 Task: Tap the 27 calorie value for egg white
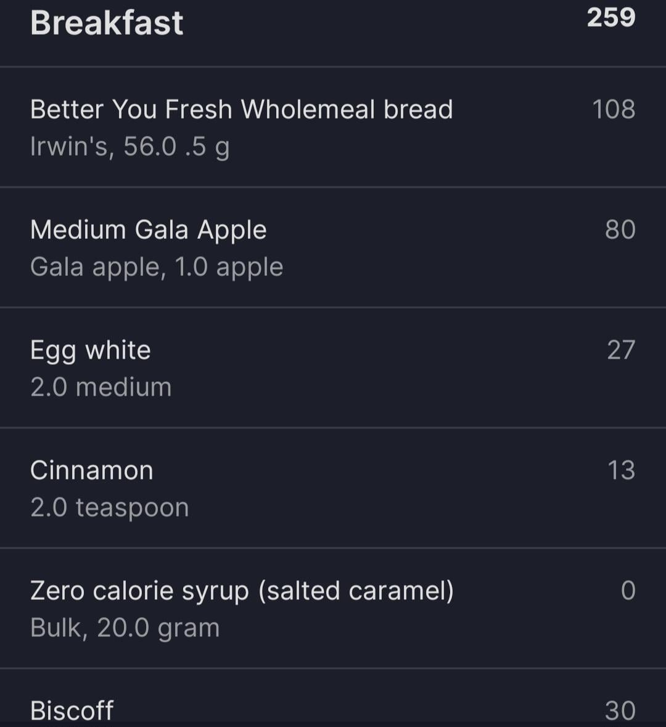[621, 349]
